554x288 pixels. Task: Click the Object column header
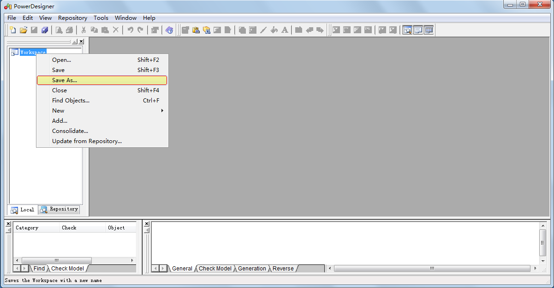pyautogui.click(x=121, y=228)
